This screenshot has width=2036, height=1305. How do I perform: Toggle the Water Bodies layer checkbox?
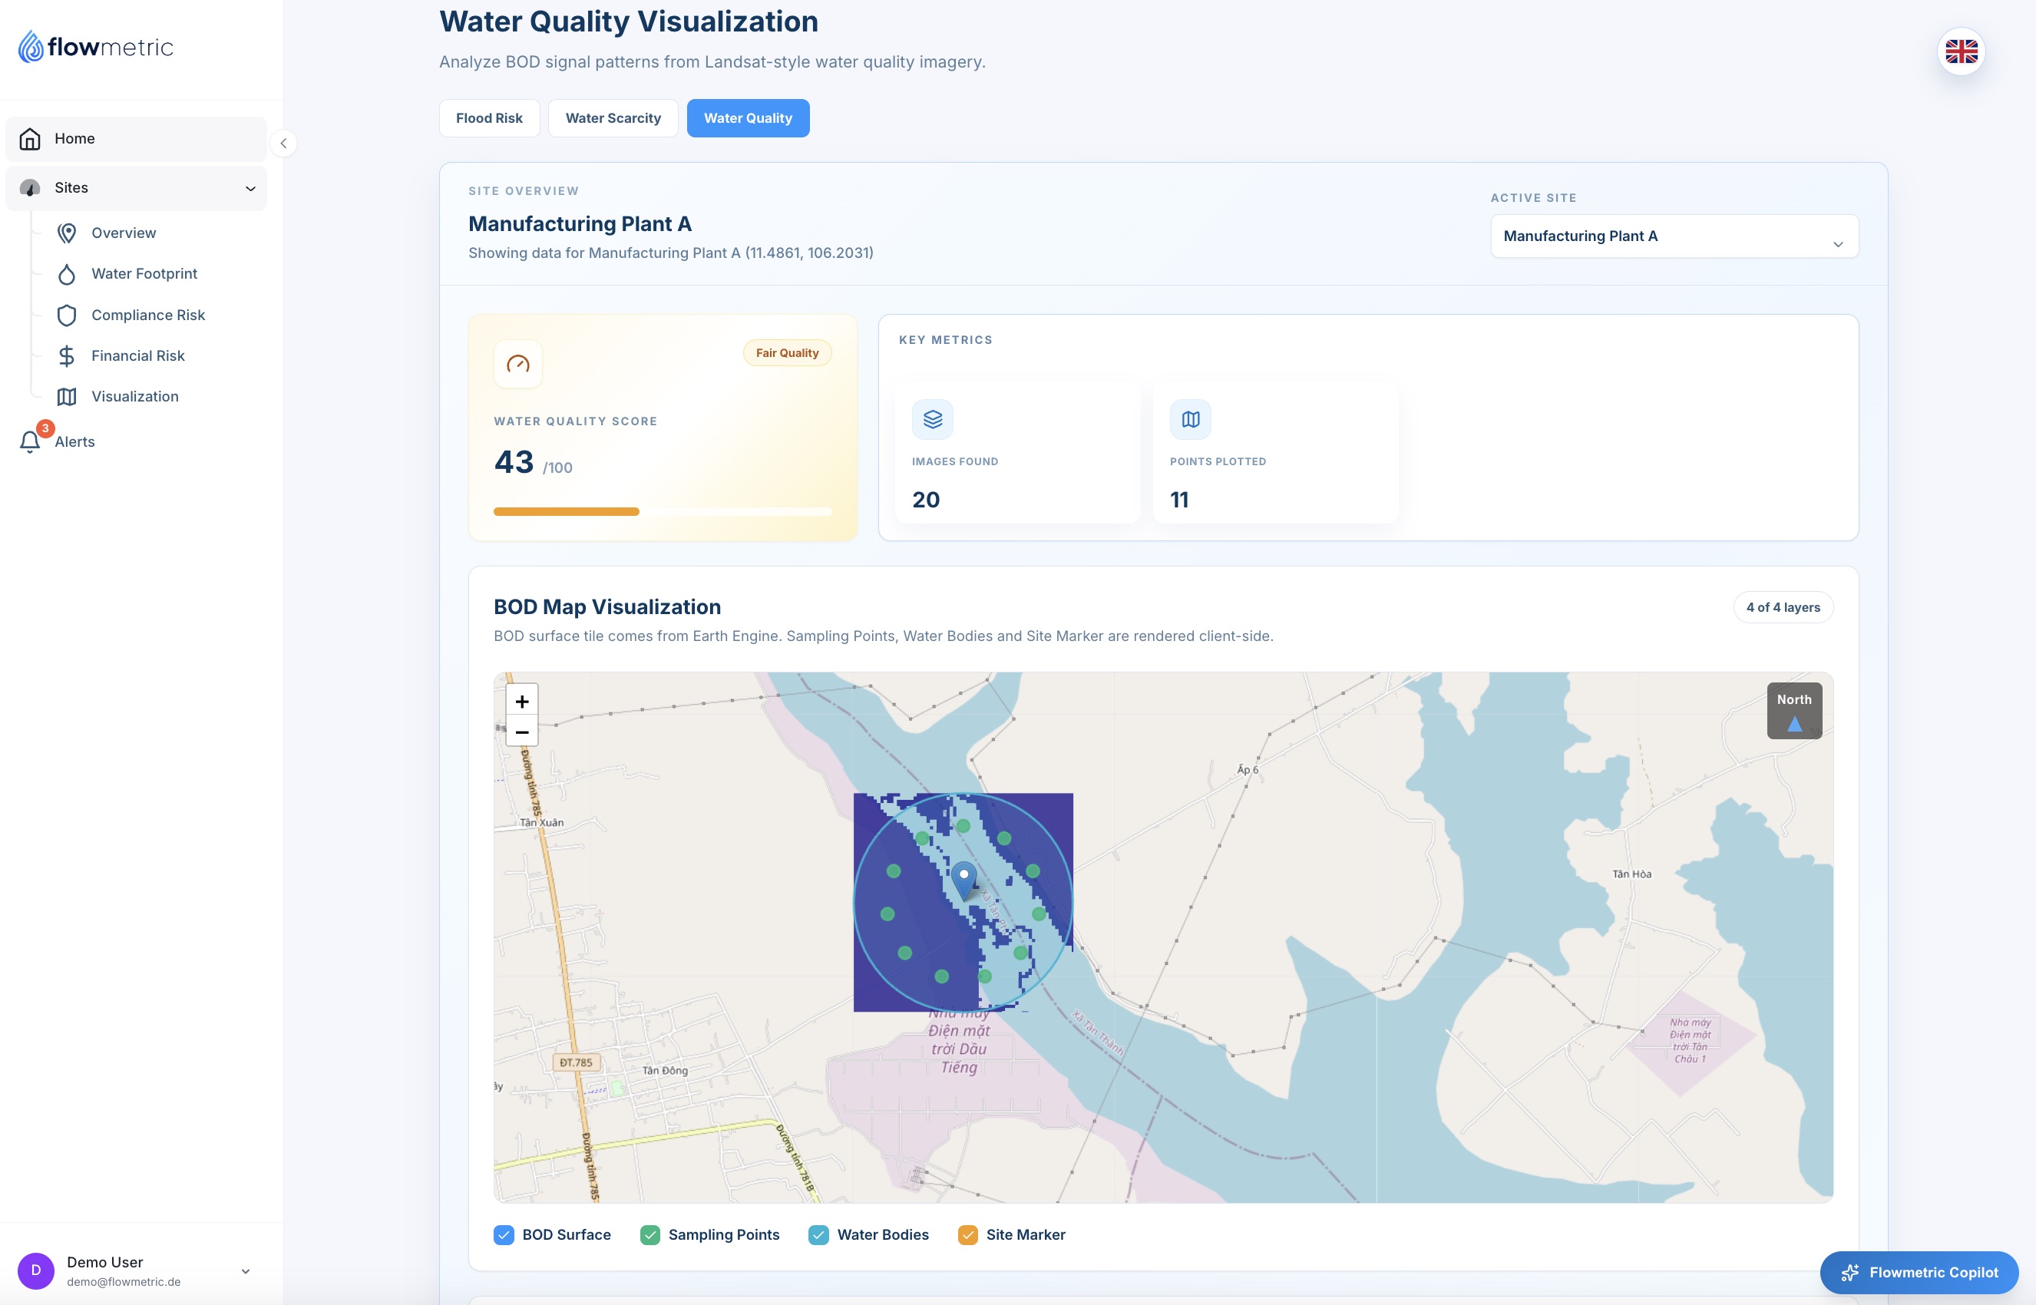pos(818,1234)
